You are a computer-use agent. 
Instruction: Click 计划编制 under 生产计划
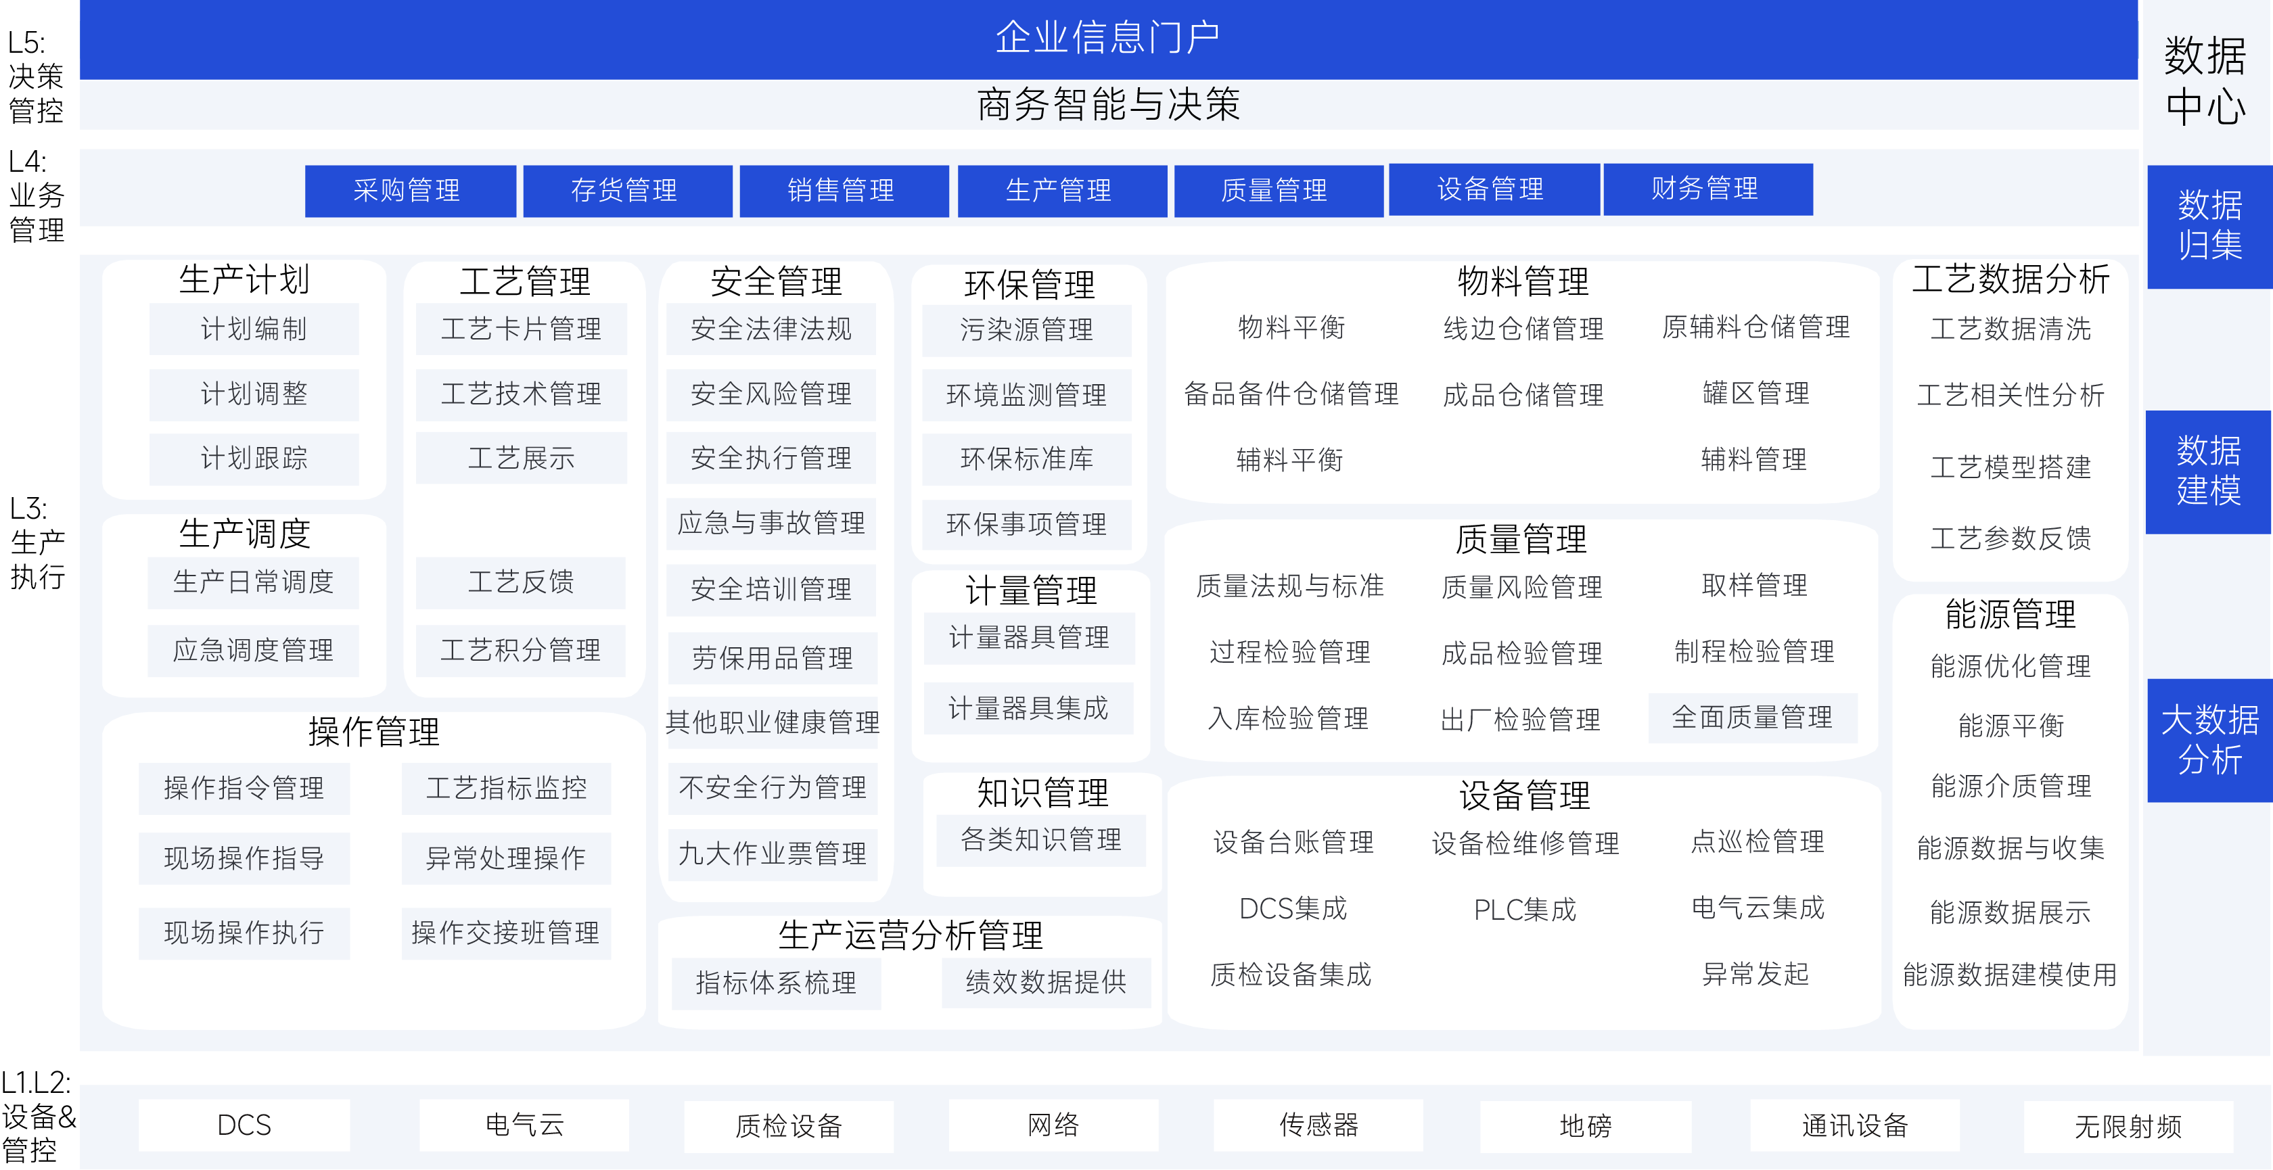coord(254,329)
